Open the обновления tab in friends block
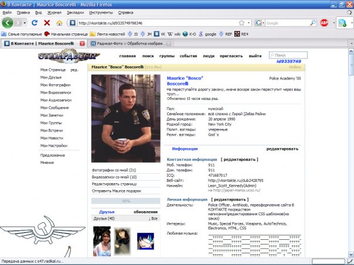Viewport: 354px width, 265px height. pyautogui.click(x=145, y=212)
